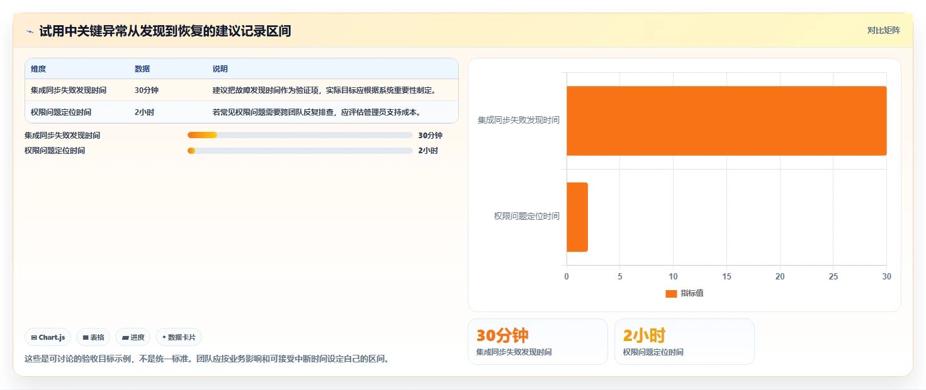The width and height of the screenshot is (926, 390).
Task: Click progress row label 权限问题定位时间
Action: click(x=55, y=151)
